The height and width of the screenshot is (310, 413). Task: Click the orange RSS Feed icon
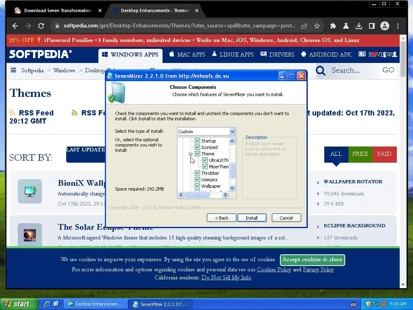(x=12, y=113)
